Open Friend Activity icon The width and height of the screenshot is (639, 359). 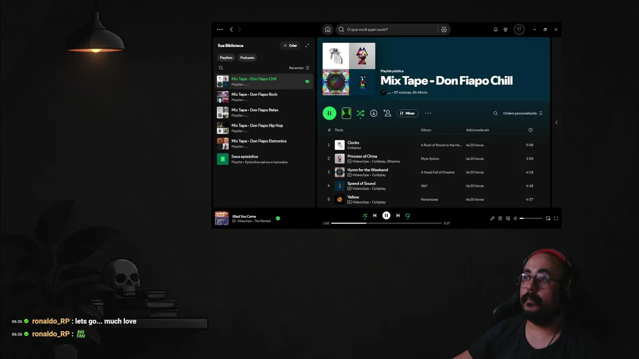[506, 29]
